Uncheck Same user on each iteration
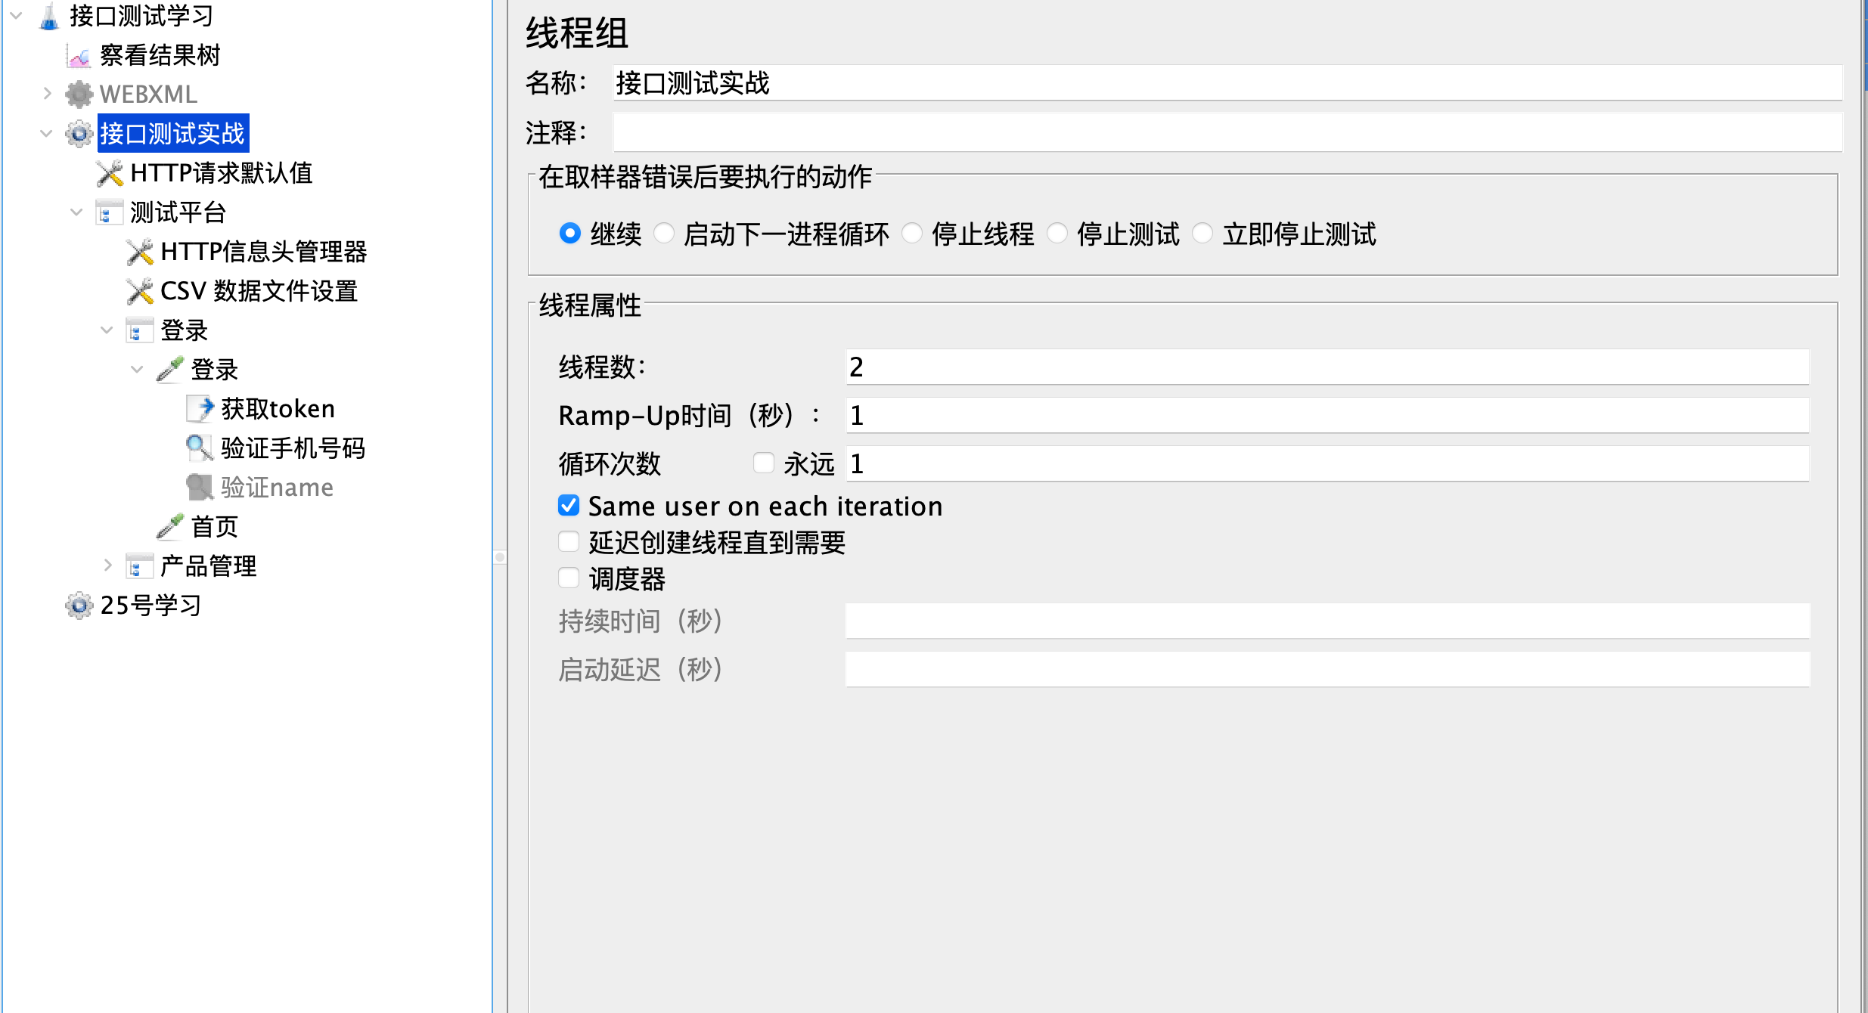This screenshot has width=1868, height=1013. coord(569,506)
